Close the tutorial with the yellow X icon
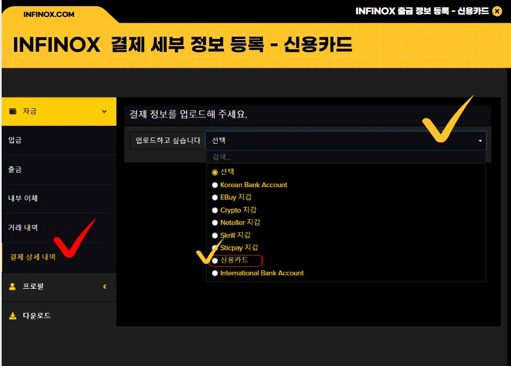 click(x=497, y=11)
